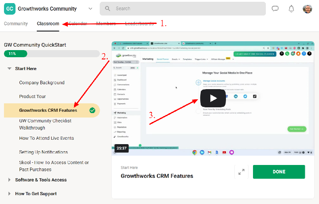The image size is (319, 204).
Task: Focus the Search field
Action: point(183,8)
